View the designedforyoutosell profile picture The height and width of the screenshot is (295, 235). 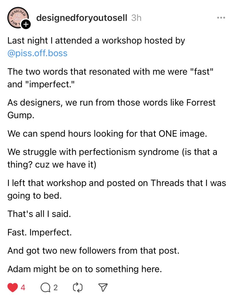click(x=17, y=18)
